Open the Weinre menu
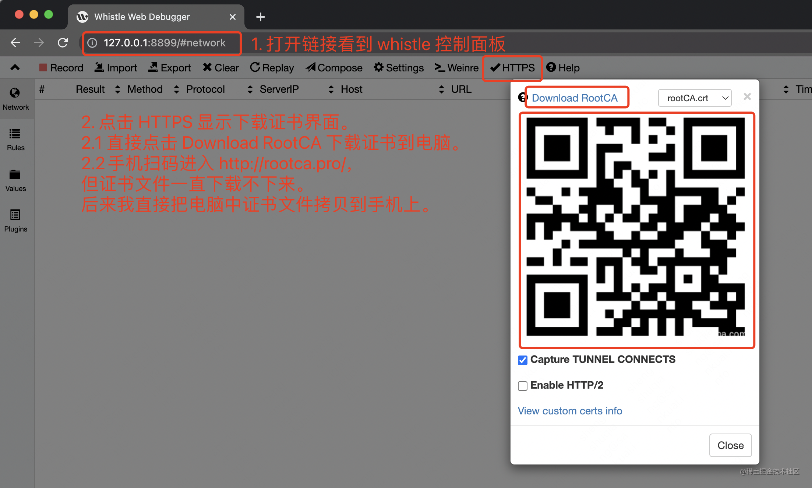Screen dimensions: 812x488 [x=456, y=68]
